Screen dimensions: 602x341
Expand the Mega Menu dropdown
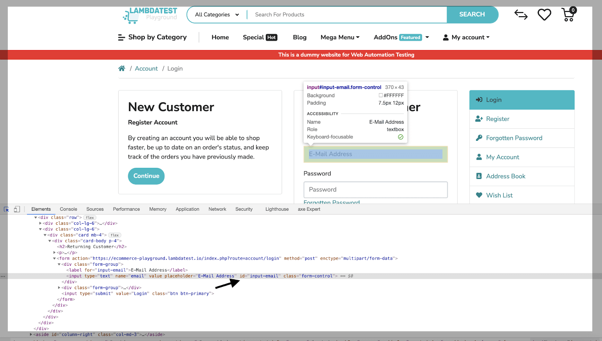tap(340, 37)
